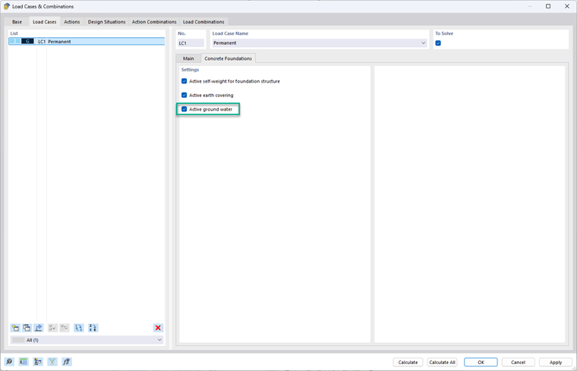Expand the All (1) filter dropdown

[x=159, y=340]
